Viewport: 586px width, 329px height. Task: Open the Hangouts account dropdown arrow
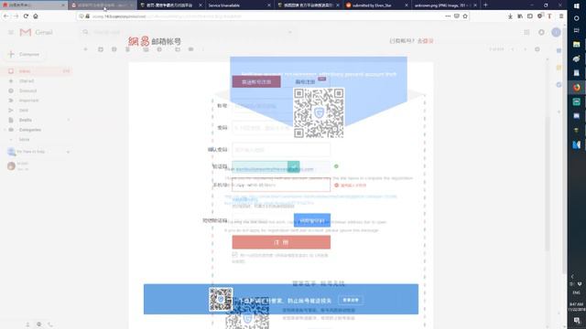68,152
